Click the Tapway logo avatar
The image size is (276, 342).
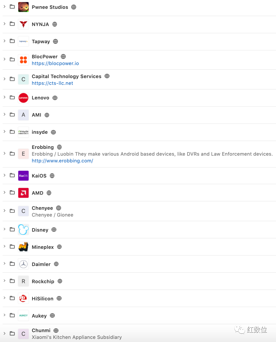[x=23, y=41]
